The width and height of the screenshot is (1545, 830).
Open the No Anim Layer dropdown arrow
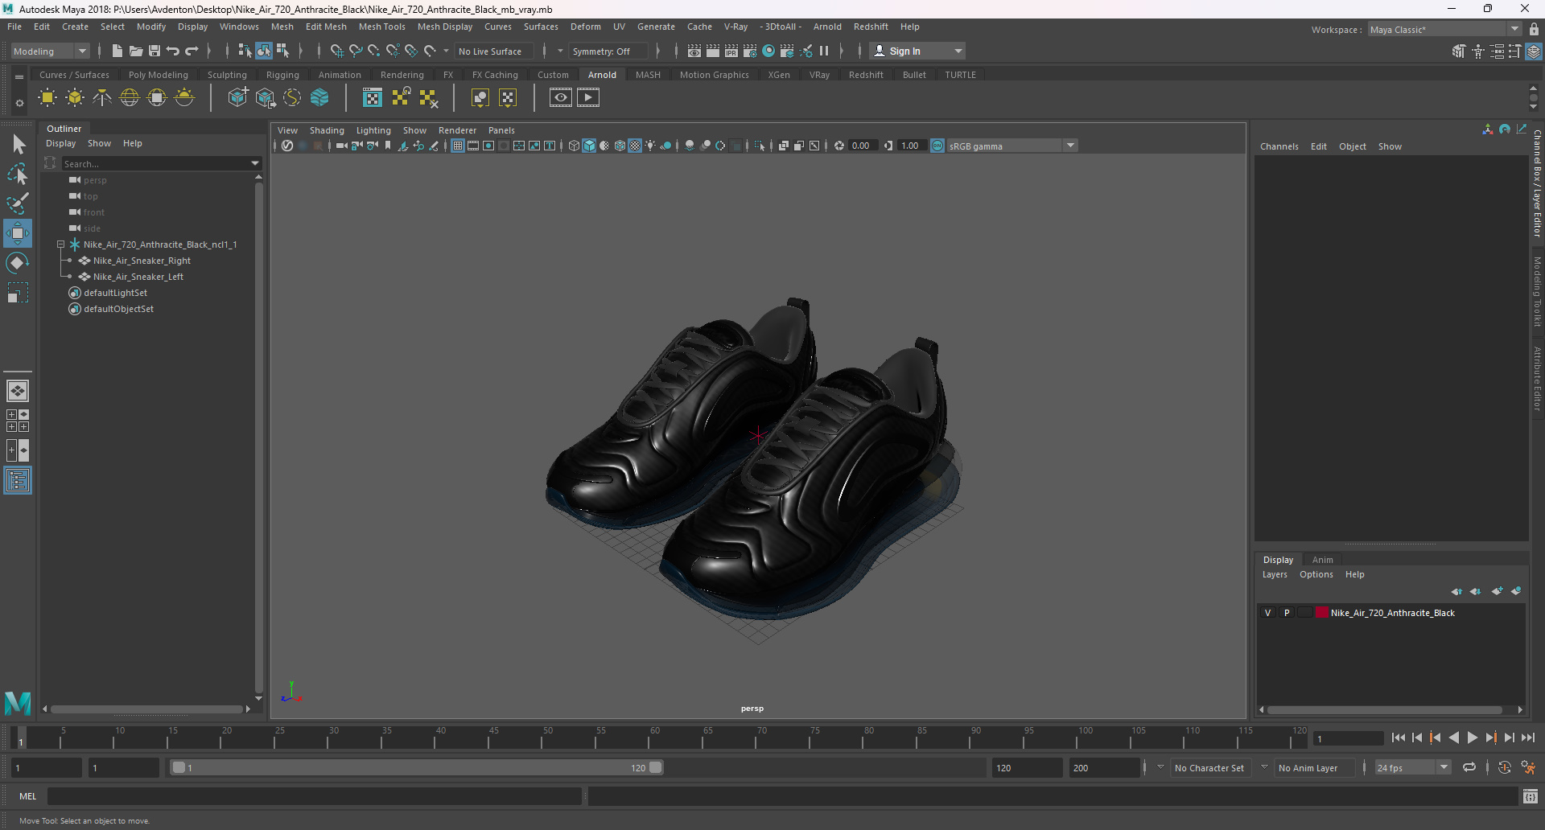click(1265, 767)
